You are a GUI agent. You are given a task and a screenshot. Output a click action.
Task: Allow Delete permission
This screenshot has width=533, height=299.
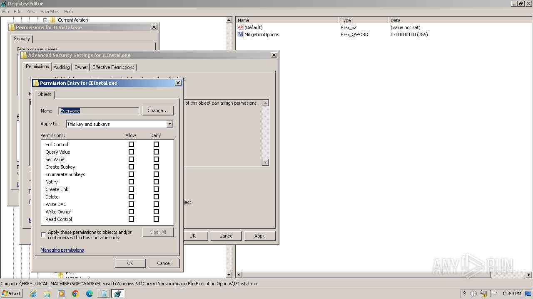click(x=131, y=197)
